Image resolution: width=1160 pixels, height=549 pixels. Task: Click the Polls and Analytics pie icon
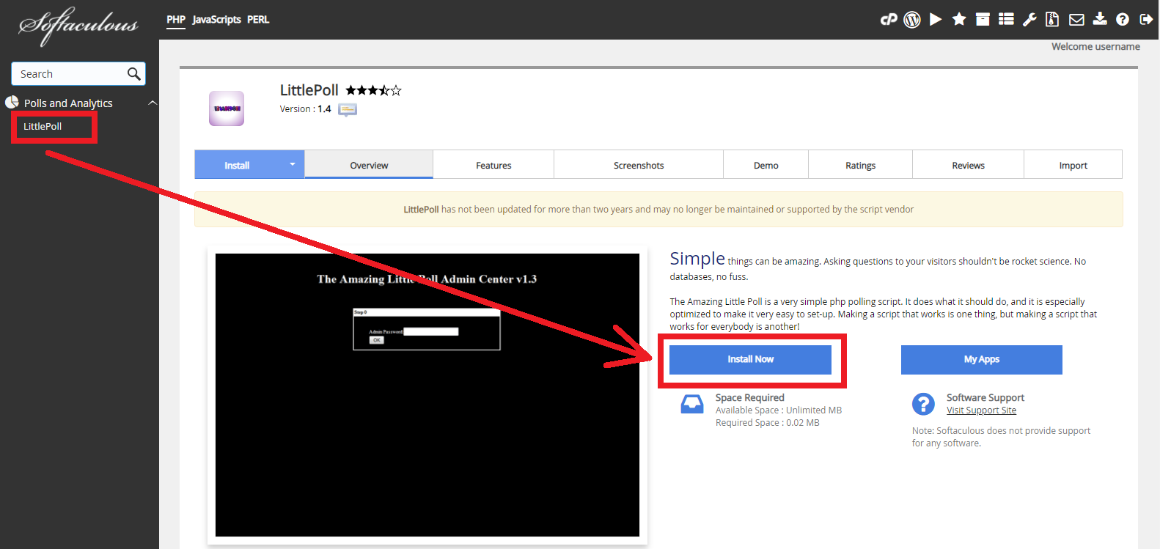[12, 103]
